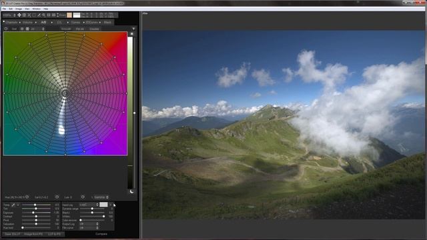Open the View menu
Viewport: 427px width, 240px height.
(x=27, y=9)
